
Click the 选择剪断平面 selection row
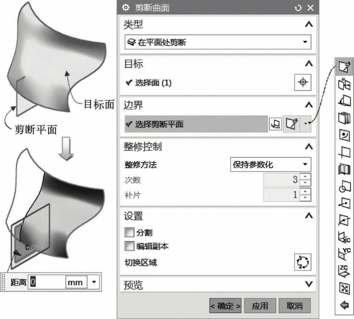196,124
